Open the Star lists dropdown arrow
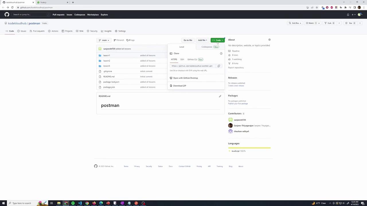Viewport: 367px width, 206px height. click(360, 23)
